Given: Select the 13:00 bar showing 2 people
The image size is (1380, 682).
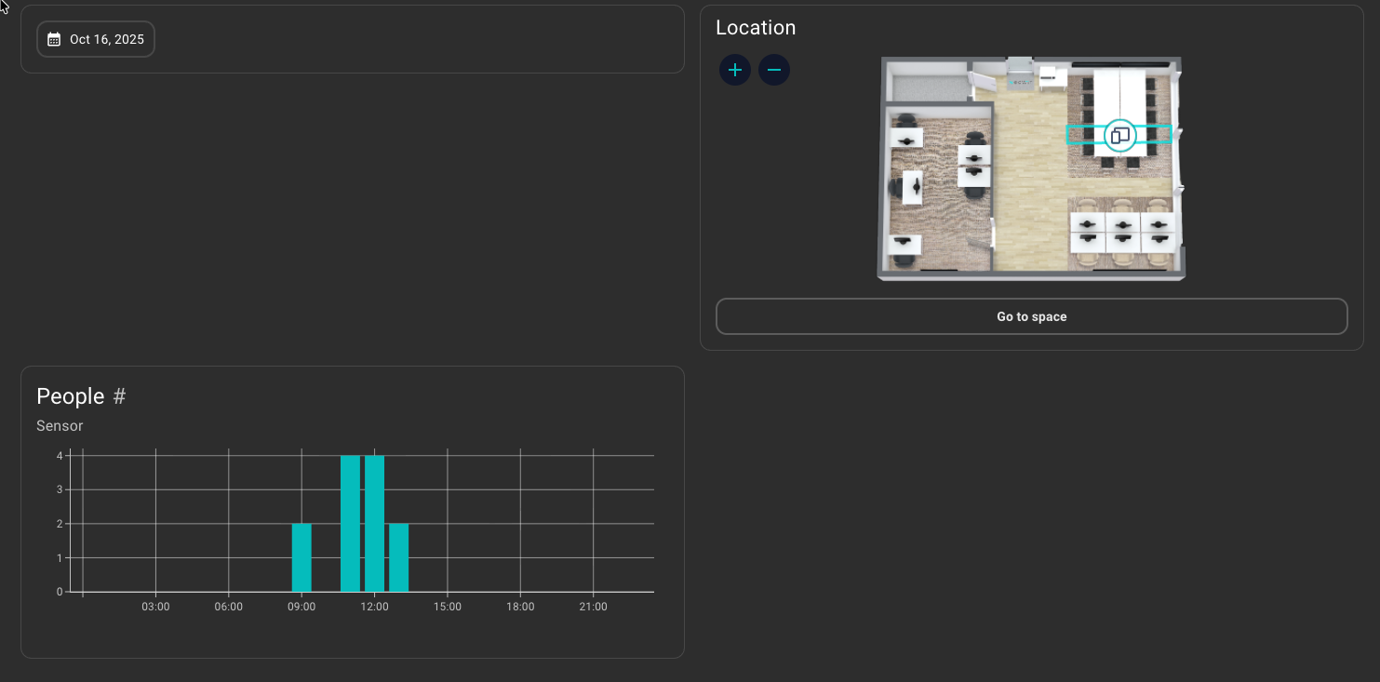Looking at the screenshot, I should (x=398, y=557).
